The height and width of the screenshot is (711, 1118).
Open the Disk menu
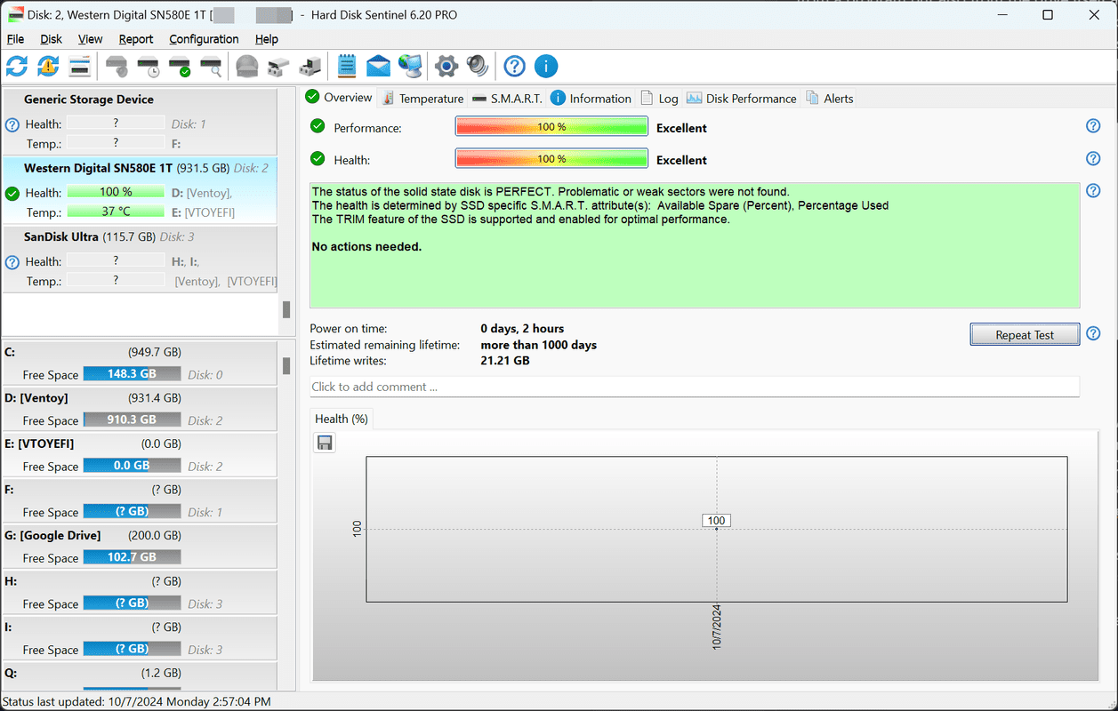[52, 39]
